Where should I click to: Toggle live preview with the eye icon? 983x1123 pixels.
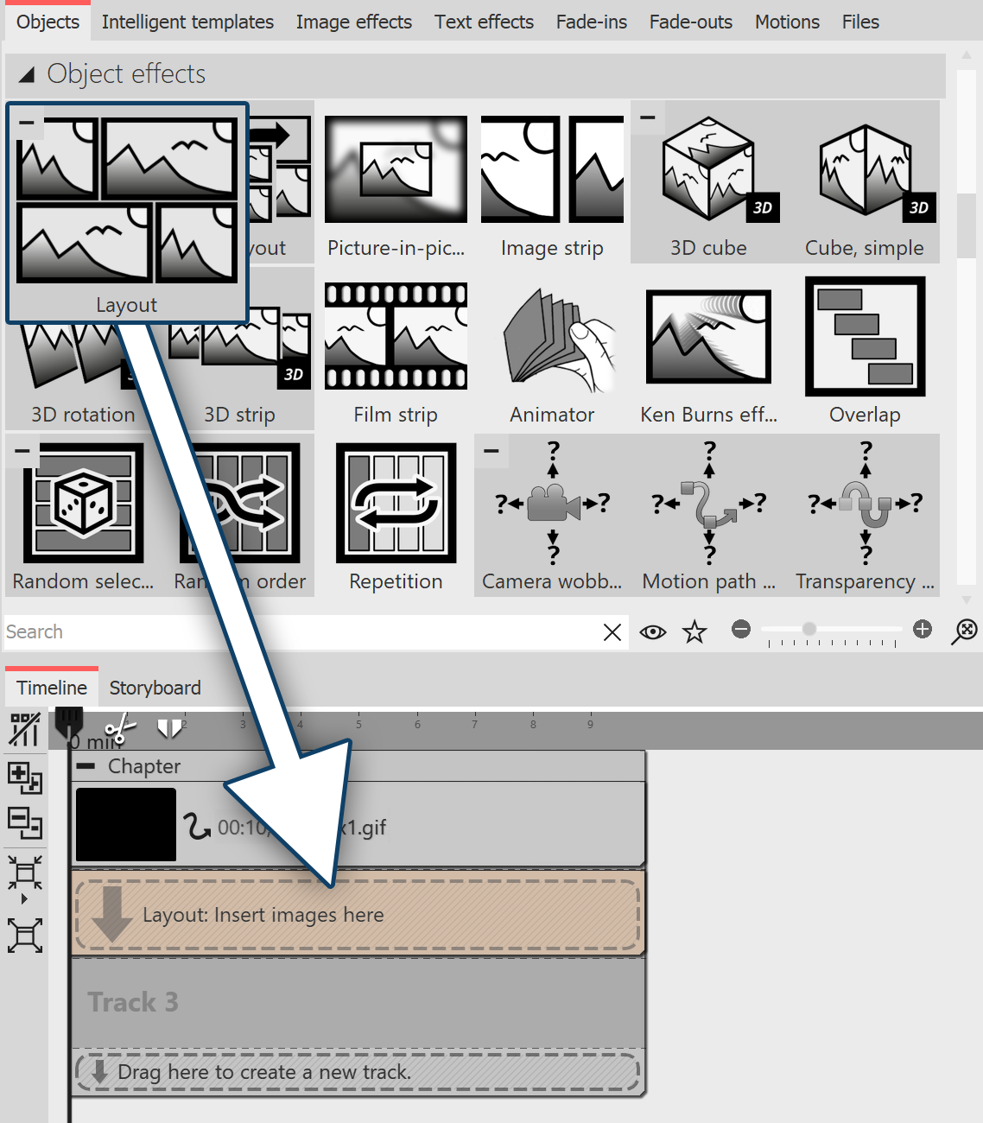pyautogui.click(x=652, y=631)
